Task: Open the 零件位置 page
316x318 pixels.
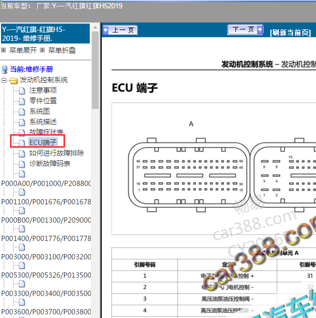Action: click(43, 101)
